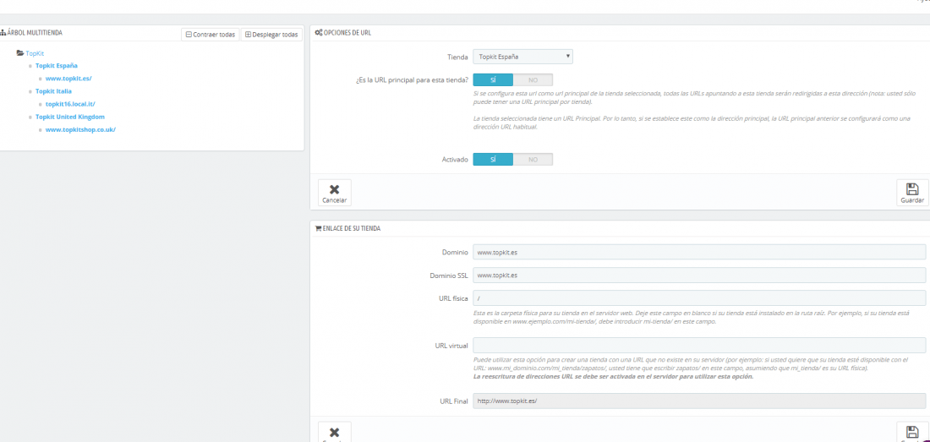The height and width of the screenshot is (442, 930).
Task: Set URL principal switch to SÍ
Action: click(x=493, y=80)
